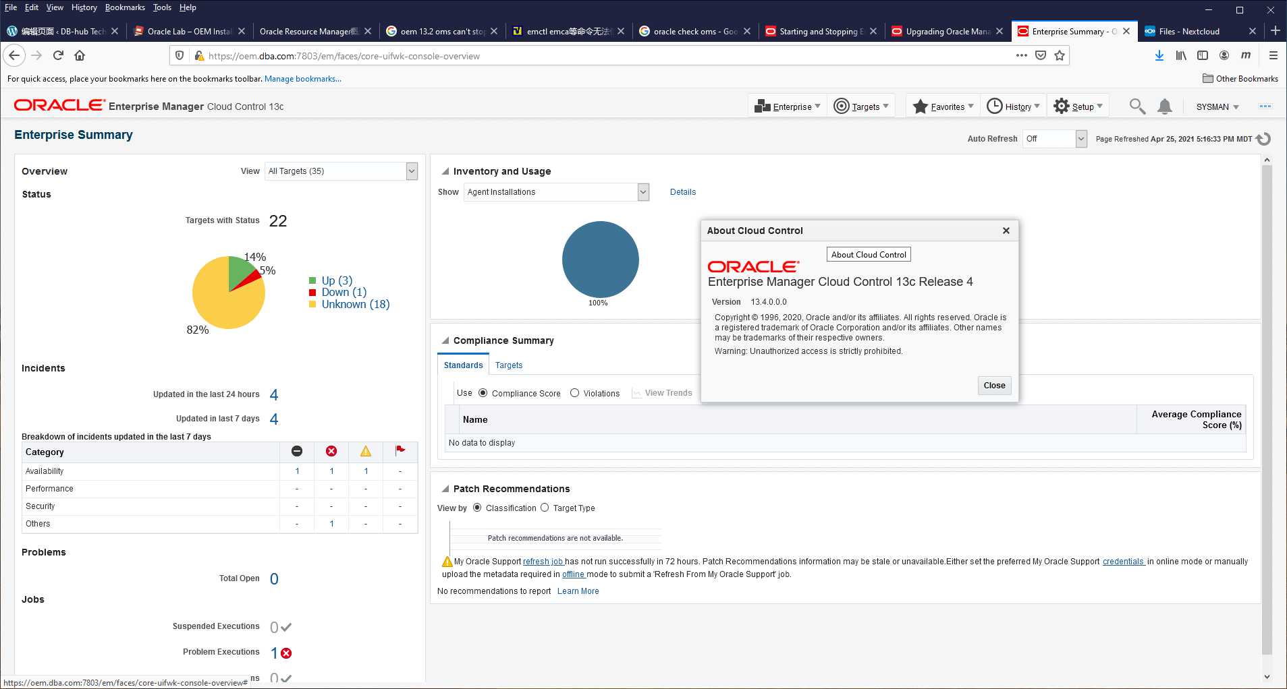Screen dimensions: 1287x689
Task: Click the warning triangle column icon
Action: (x=366, y=451)
